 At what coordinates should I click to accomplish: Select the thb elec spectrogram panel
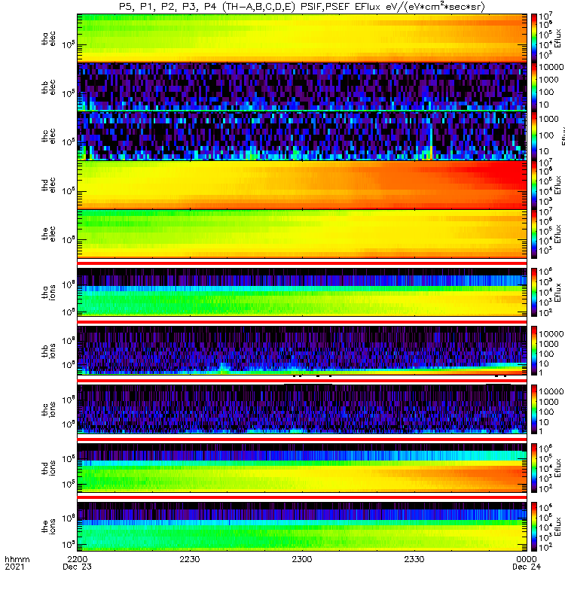tap(302, 87)
